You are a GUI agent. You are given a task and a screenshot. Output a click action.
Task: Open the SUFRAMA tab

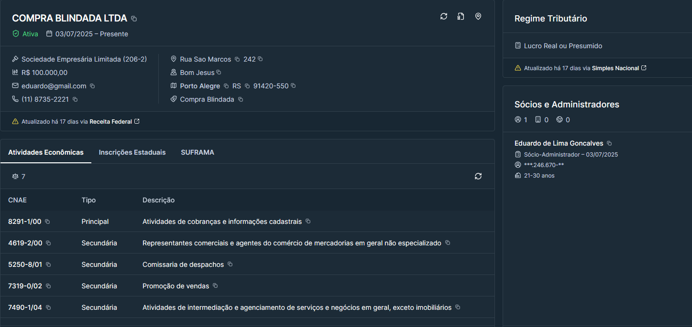coord(197,152)
